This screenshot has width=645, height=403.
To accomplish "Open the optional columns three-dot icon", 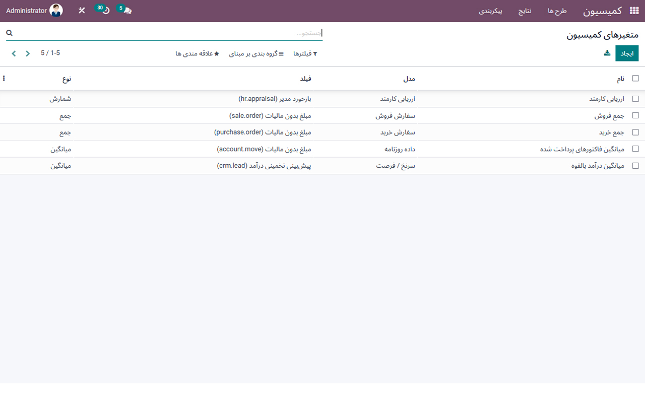I will (4, 78).
